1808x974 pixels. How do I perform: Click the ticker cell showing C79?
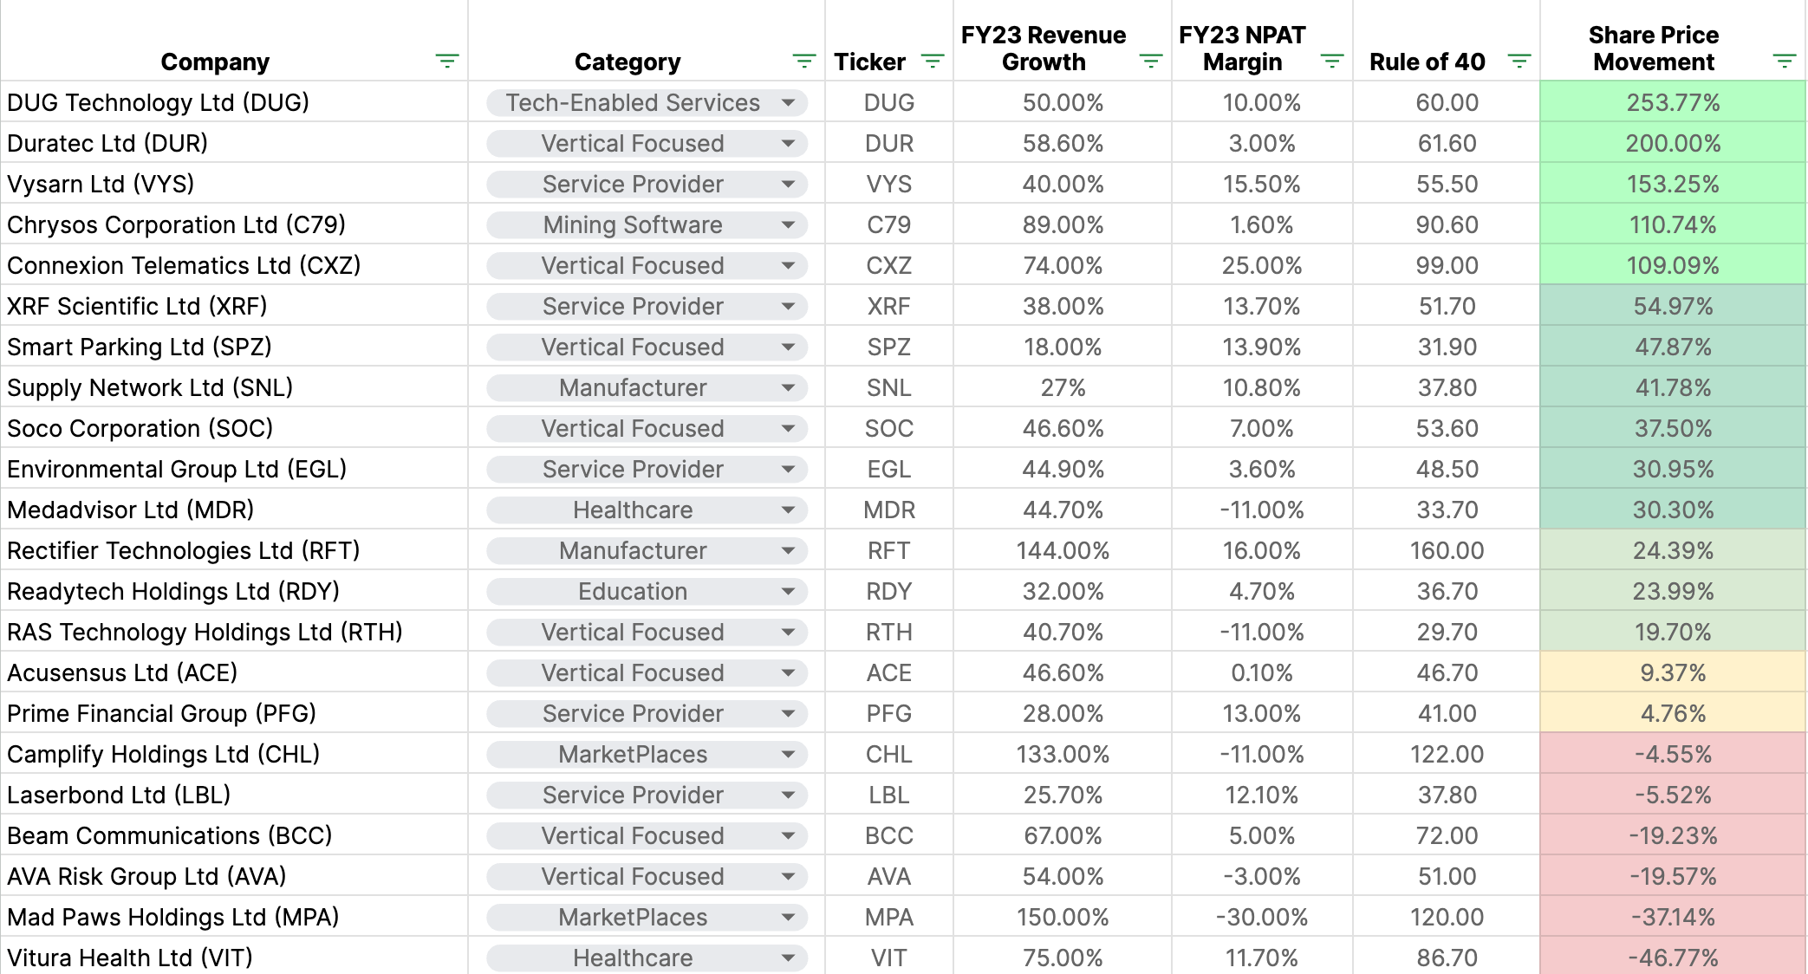click(889, 224)
